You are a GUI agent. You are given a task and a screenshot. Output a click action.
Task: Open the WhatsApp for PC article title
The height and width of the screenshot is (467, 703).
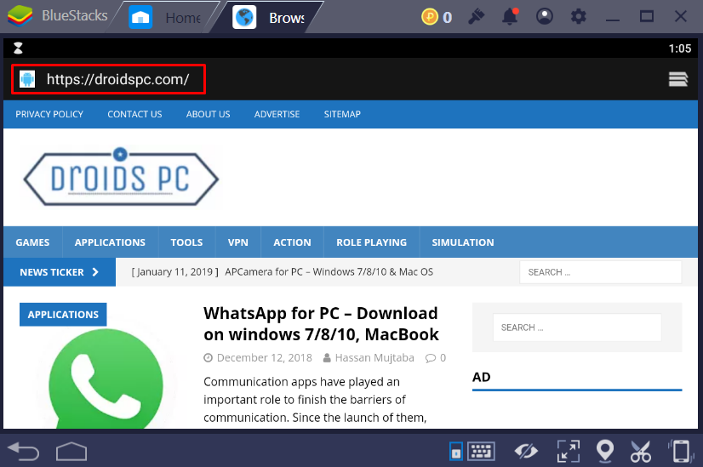coord(320,323)
